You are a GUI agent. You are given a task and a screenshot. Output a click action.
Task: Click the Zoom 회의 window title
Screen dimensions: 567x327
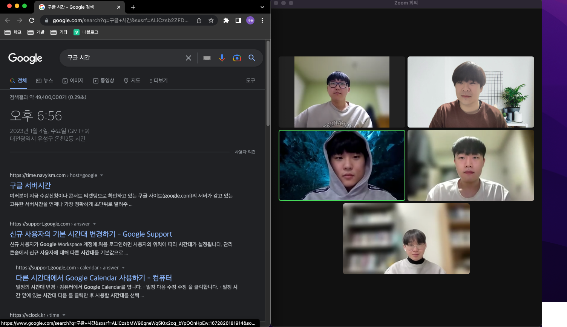tap(406, 3)
